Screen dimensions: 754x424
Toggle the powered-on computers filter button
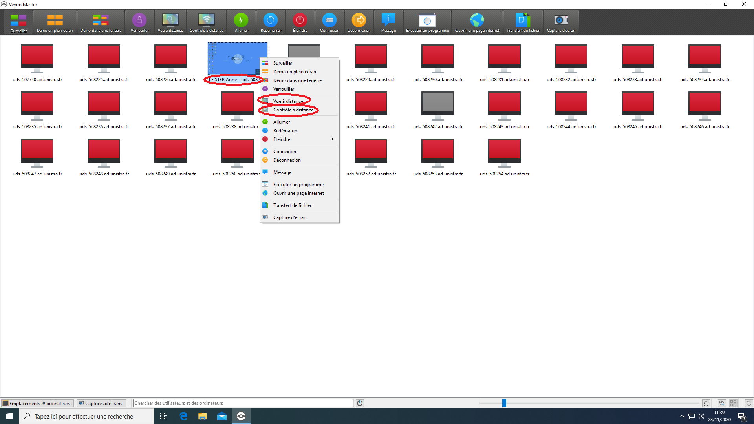360,403
